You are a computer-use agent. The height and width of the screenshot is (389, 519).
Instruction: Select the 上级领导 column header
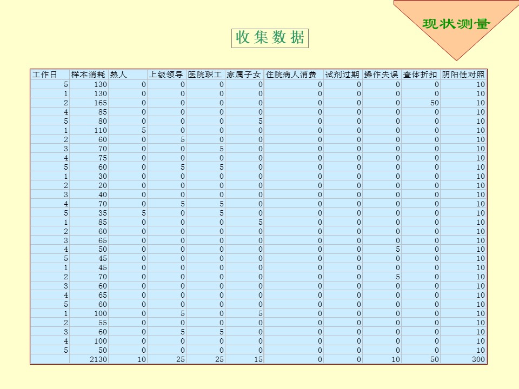point(166,75)
